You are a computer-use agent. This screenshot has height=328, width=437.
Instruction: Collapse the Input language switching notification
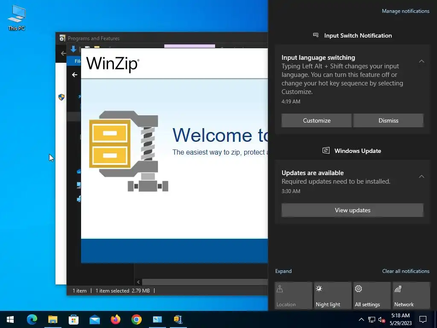pyautogui.click(x=421, y=61)
